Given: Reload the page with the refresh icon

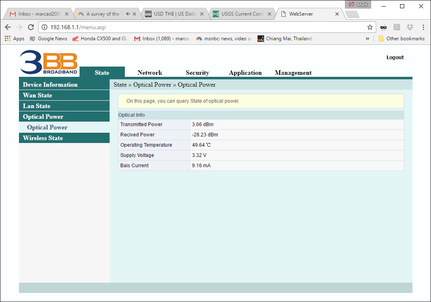Looking at the screenshot, I should click(31, 27).
